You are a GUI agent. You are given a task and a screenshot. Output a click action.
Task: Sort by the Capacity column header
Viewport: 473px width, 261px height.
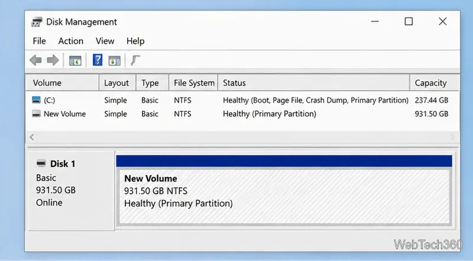coord(435,83)
